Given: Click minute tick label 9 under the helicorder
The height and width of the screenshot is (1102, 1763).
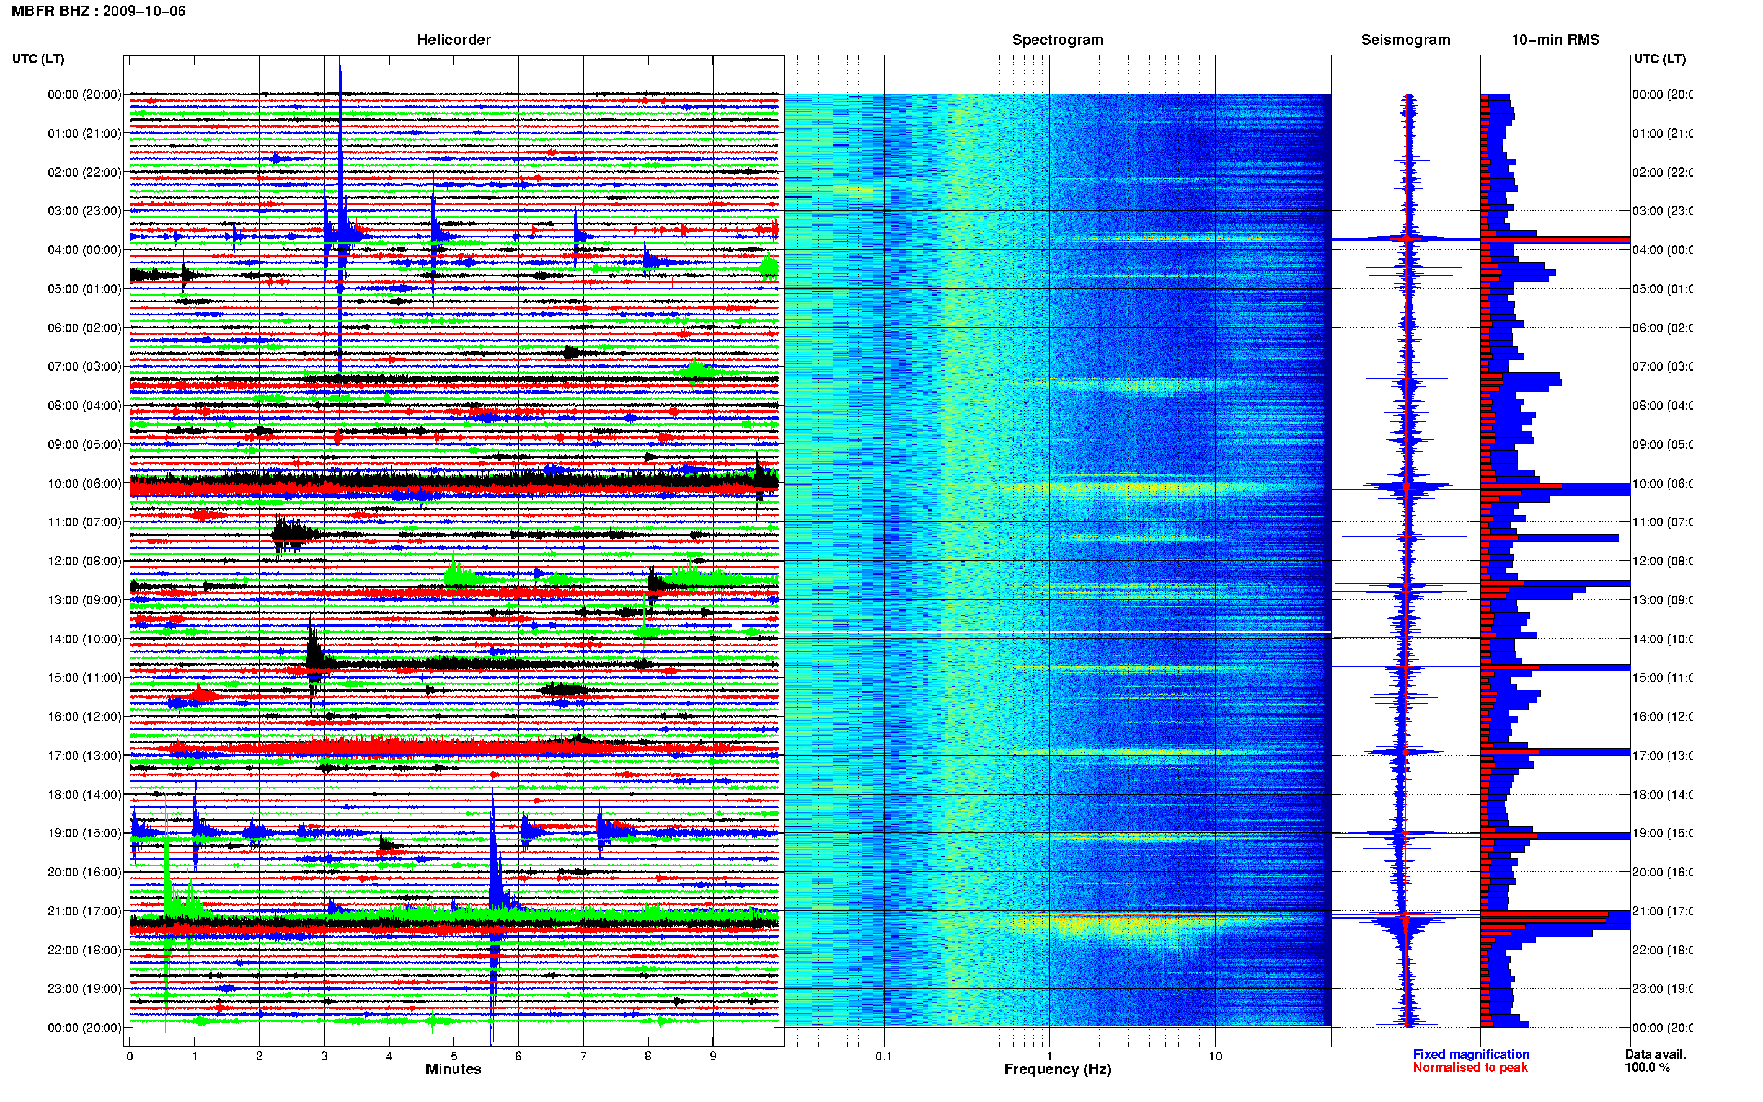Looking at the screenshot, I should (713, 1056).
